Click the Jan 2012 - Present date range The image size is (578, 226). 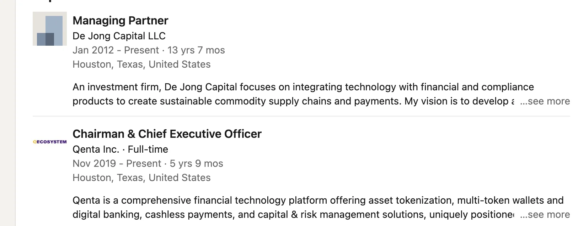tap(116, 50)
